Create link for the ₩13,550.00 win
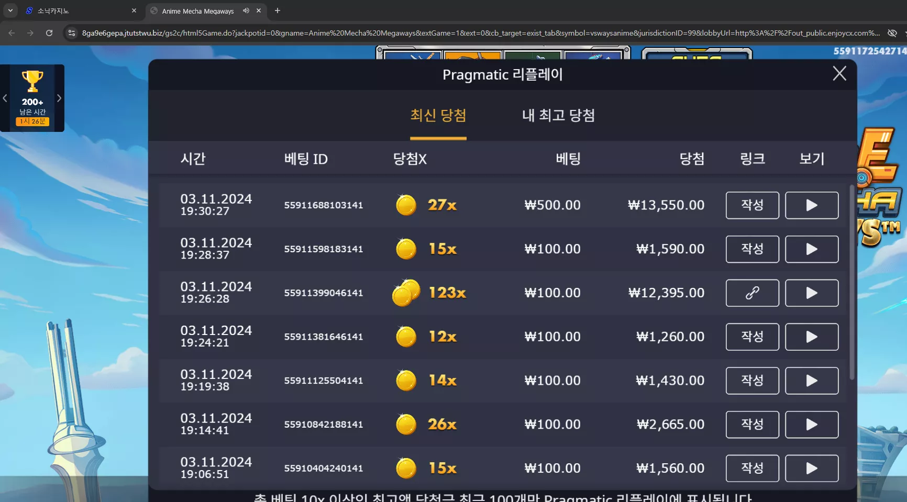The height and width of the screenshot is (502, 907). [752, 205]
